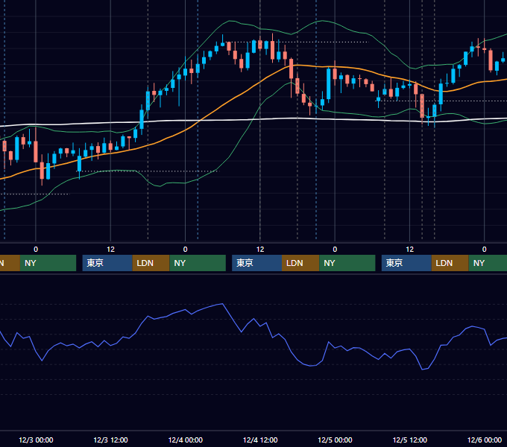Click the 12/3 12:00 time axis label
The height and width of the screenshot is (447, 507).
(x=110, y=440)
